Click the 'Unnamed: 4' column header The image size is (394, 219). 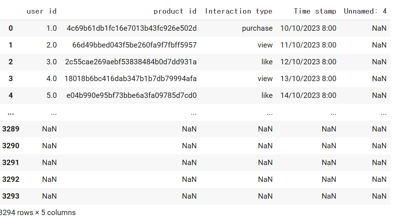tap(365, 11)
